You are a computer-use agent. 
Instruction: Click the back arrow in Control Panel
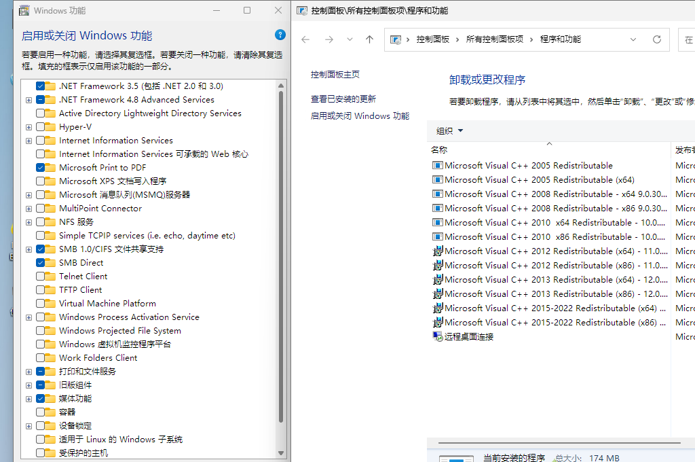tap(304, 39)
